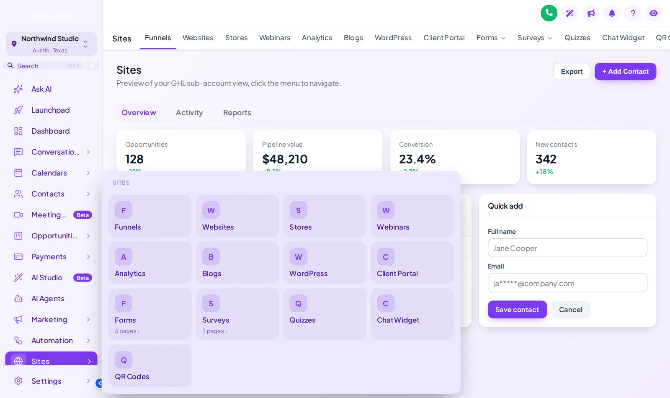Click the AI Agents robot icon
The width and height of the screenshot is (670, 398).
tap(18, 299)
